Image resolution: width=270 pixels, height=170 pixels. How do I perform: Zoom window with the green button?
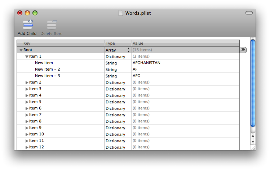pyautogui.click(x=35, y=13)
